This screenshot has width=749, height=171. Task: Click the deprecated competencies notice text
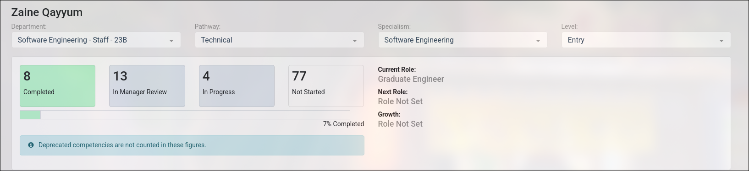coord(122,145)
